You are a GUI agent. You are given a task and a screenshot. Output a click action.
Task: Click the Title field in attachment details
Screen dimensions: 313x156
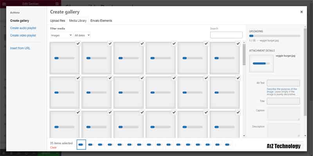(283, 101)
